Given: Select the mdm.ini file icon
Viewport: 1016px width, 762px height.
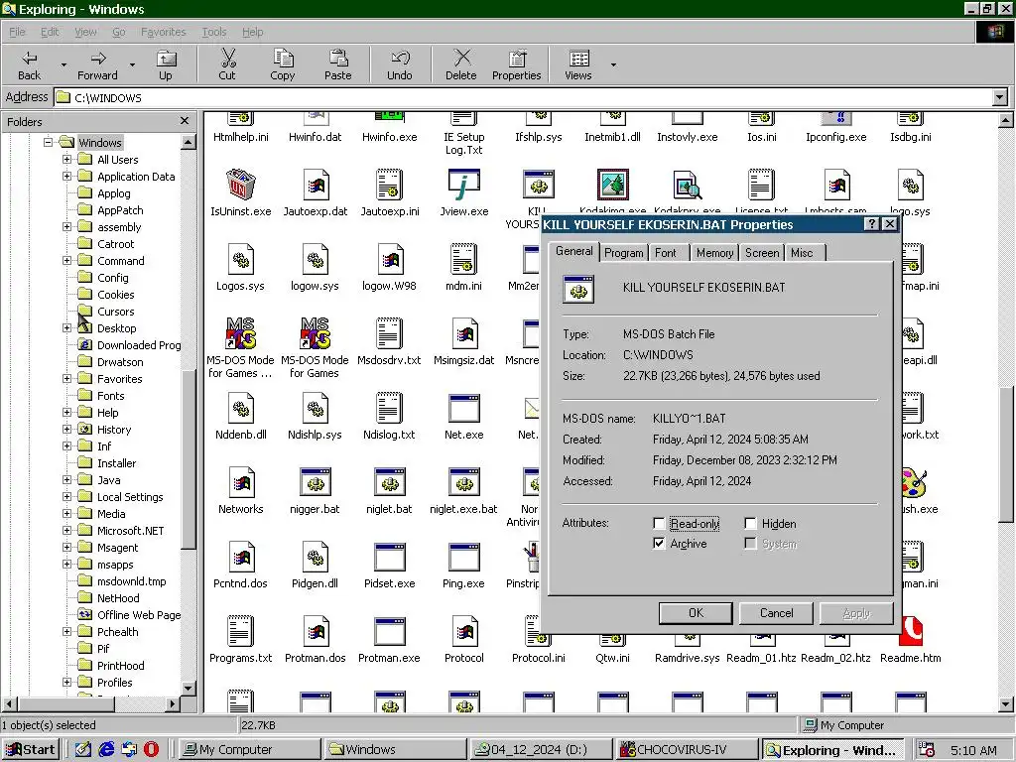Looking at the screenshot, I should pyautogui.click(x=464, y=260).
